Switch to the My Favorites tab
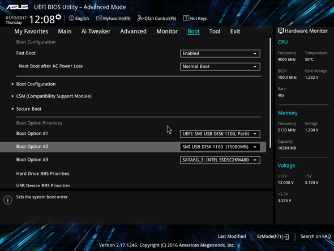Screen dimensions: 334x251 tap(31, 31)
